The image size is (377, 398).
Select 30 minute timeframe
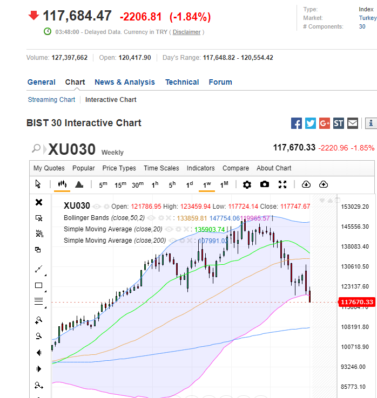(138, 184)
